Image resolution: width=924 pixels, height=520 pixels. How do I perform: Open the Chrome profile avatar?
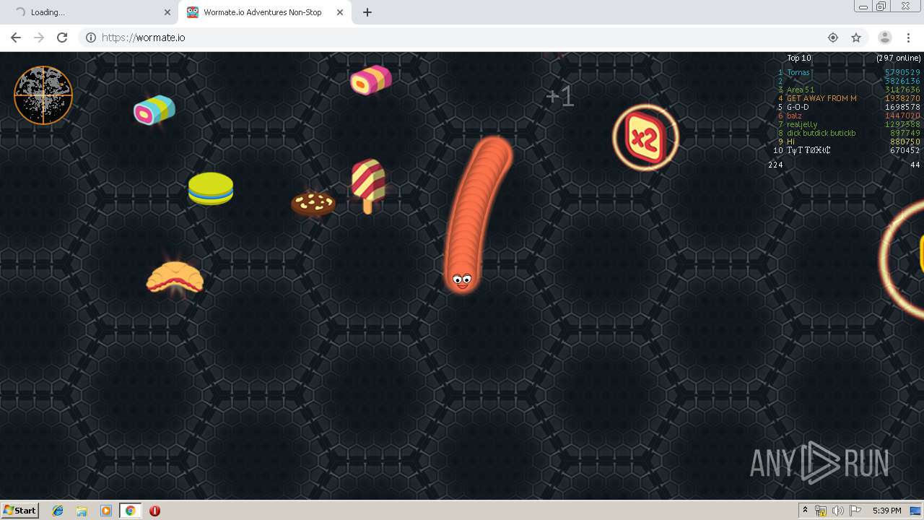coord(885,38)
